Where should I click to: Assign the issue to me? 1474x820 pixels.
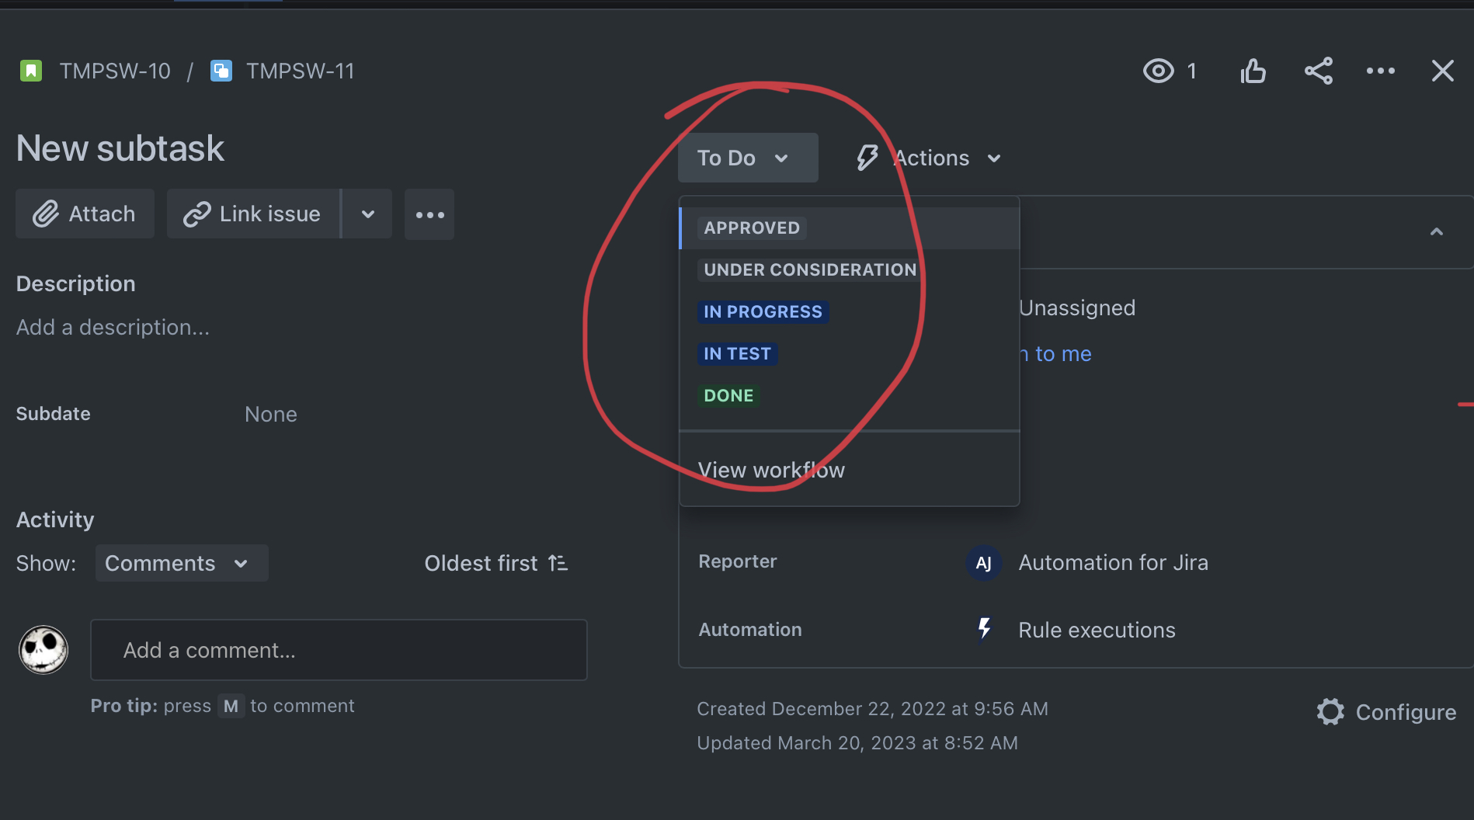pos(1060,353)
